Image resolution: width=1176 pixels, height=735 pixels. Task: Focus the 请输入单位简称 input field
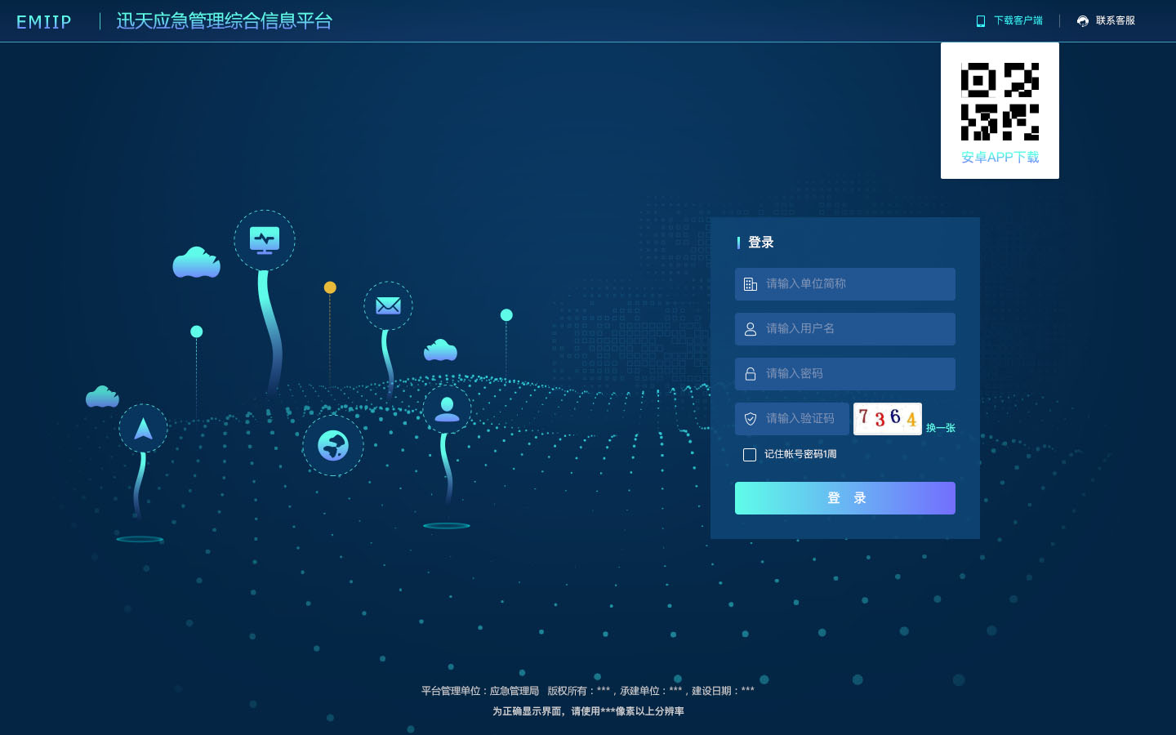[x=845, y=284]
